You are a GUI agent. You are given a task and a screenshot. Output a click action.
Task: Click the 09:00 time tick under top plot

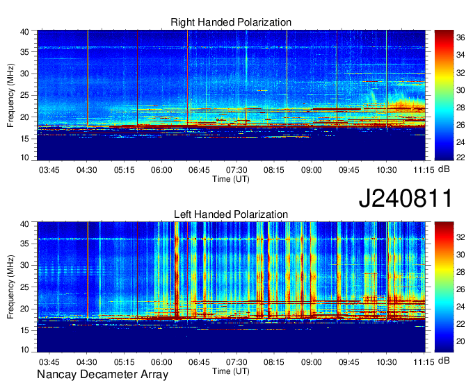pos(312,170)
